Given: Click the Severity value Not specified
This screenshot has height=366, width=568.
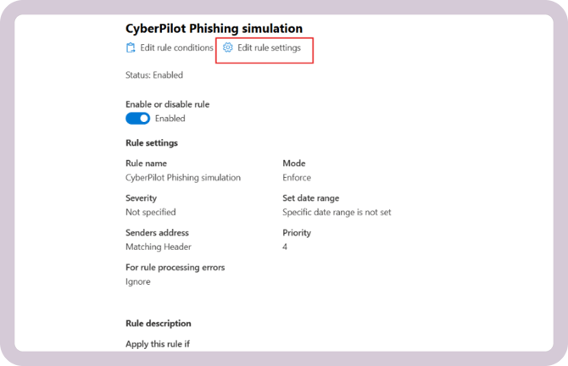Looking at the screenshot, I should point(150,213).
